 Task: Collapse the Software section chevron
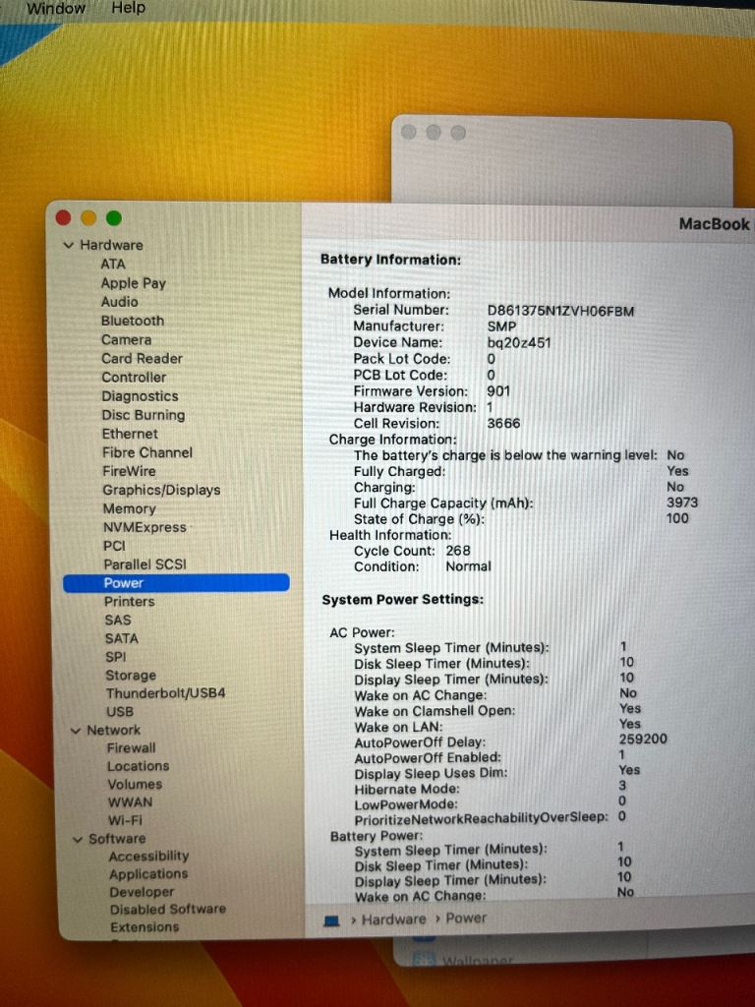pos(77,840)
